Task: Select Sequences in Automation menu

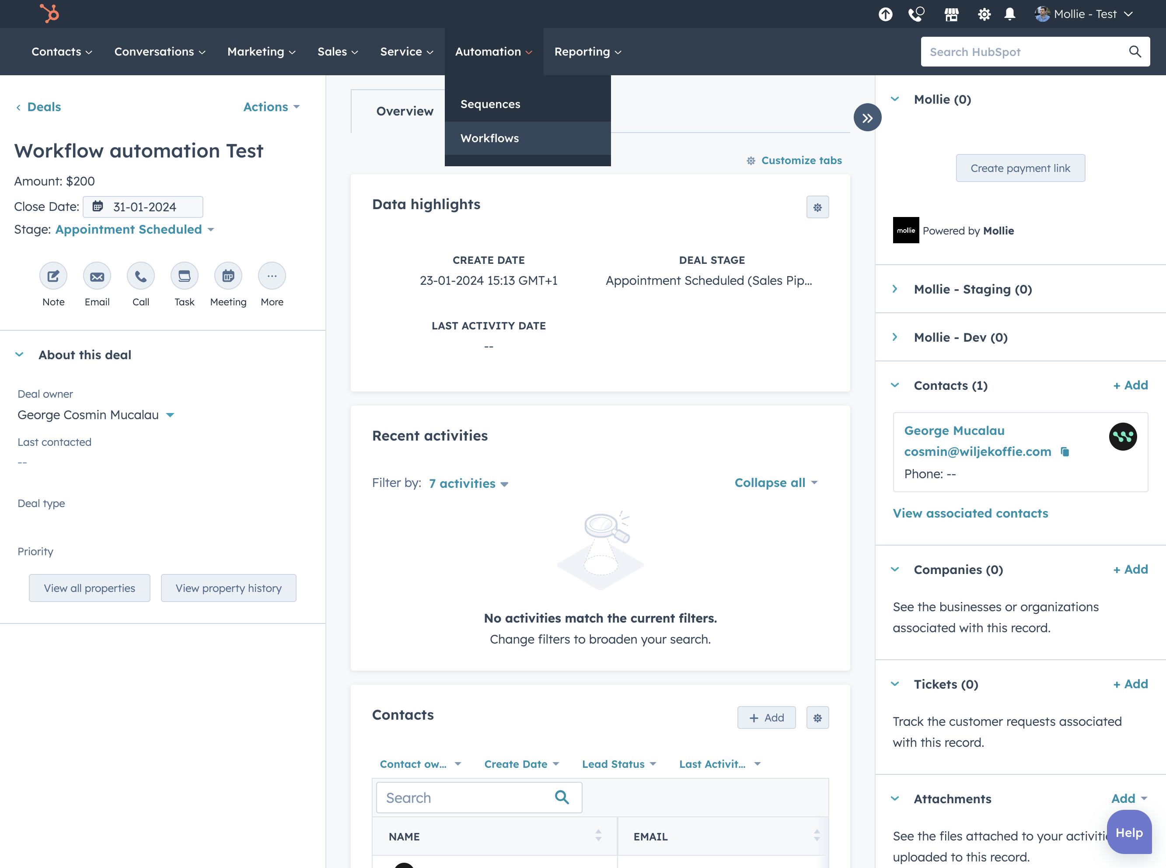Action: pyautogui.click(x=527, y=104)
